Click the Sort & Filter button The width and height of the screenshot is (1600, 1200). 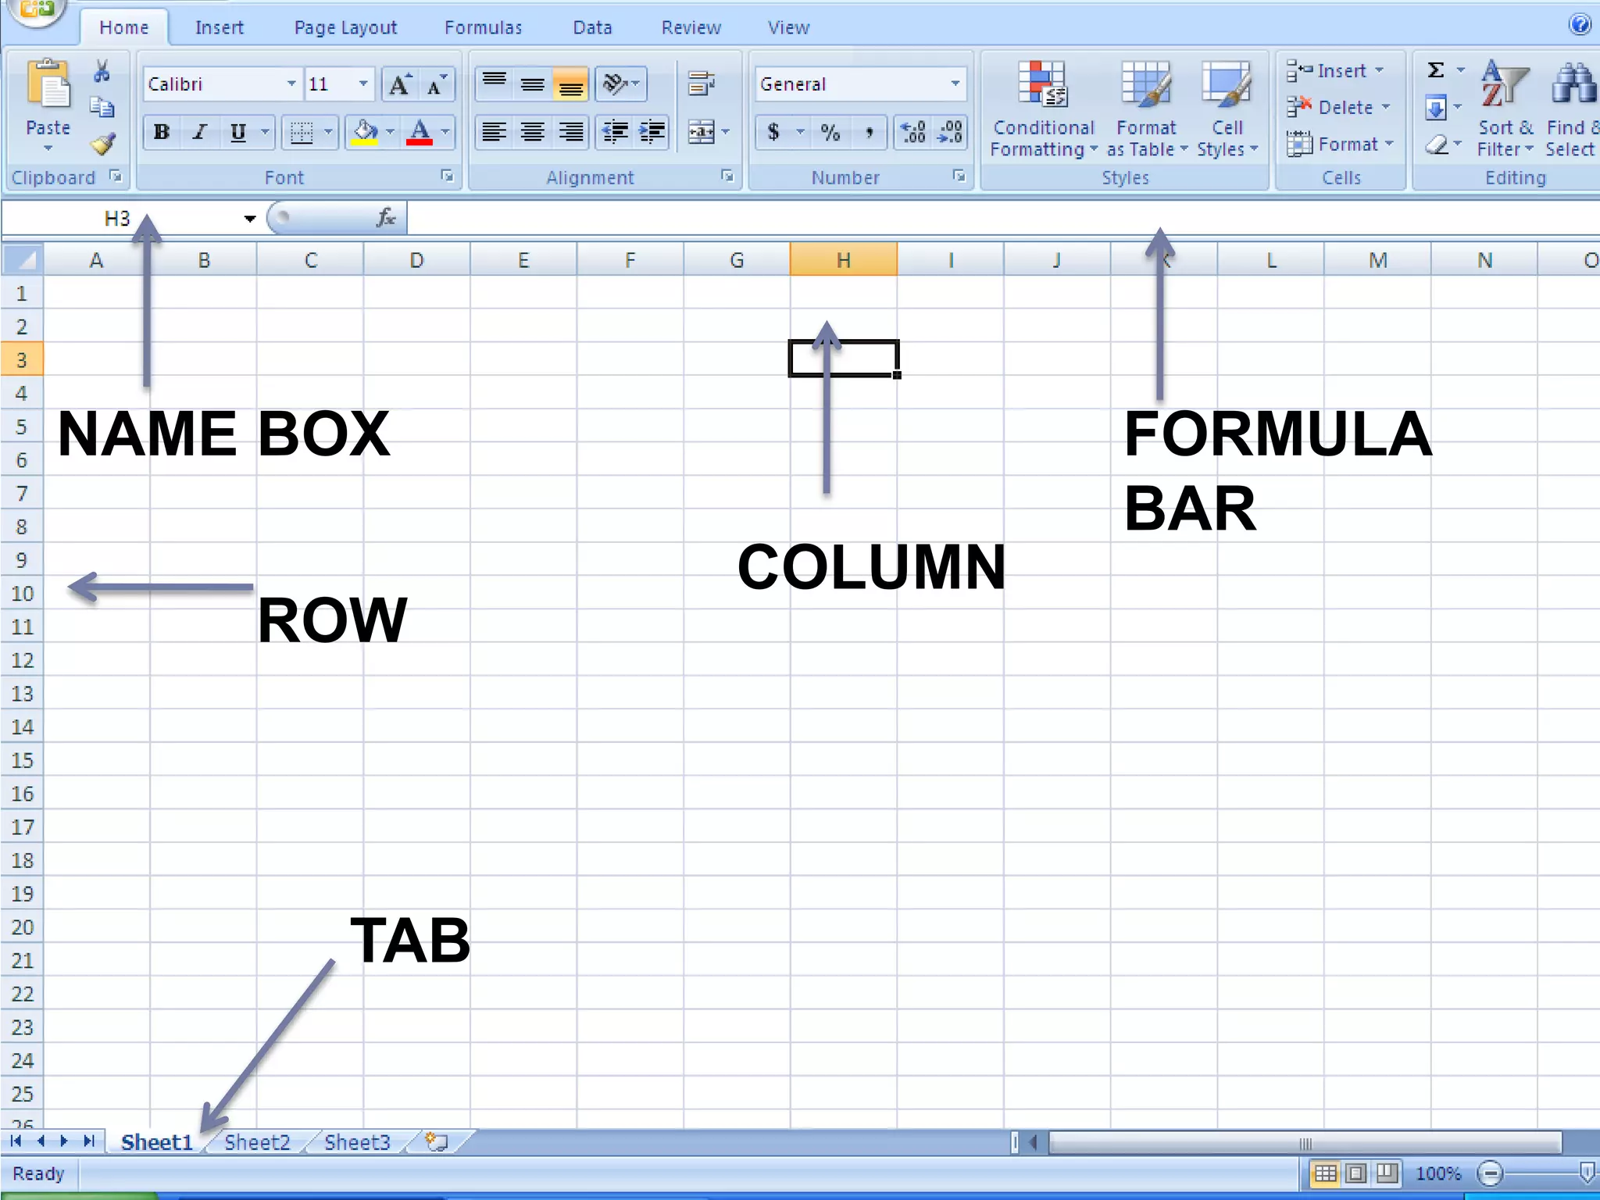[x=1504, y=109]
